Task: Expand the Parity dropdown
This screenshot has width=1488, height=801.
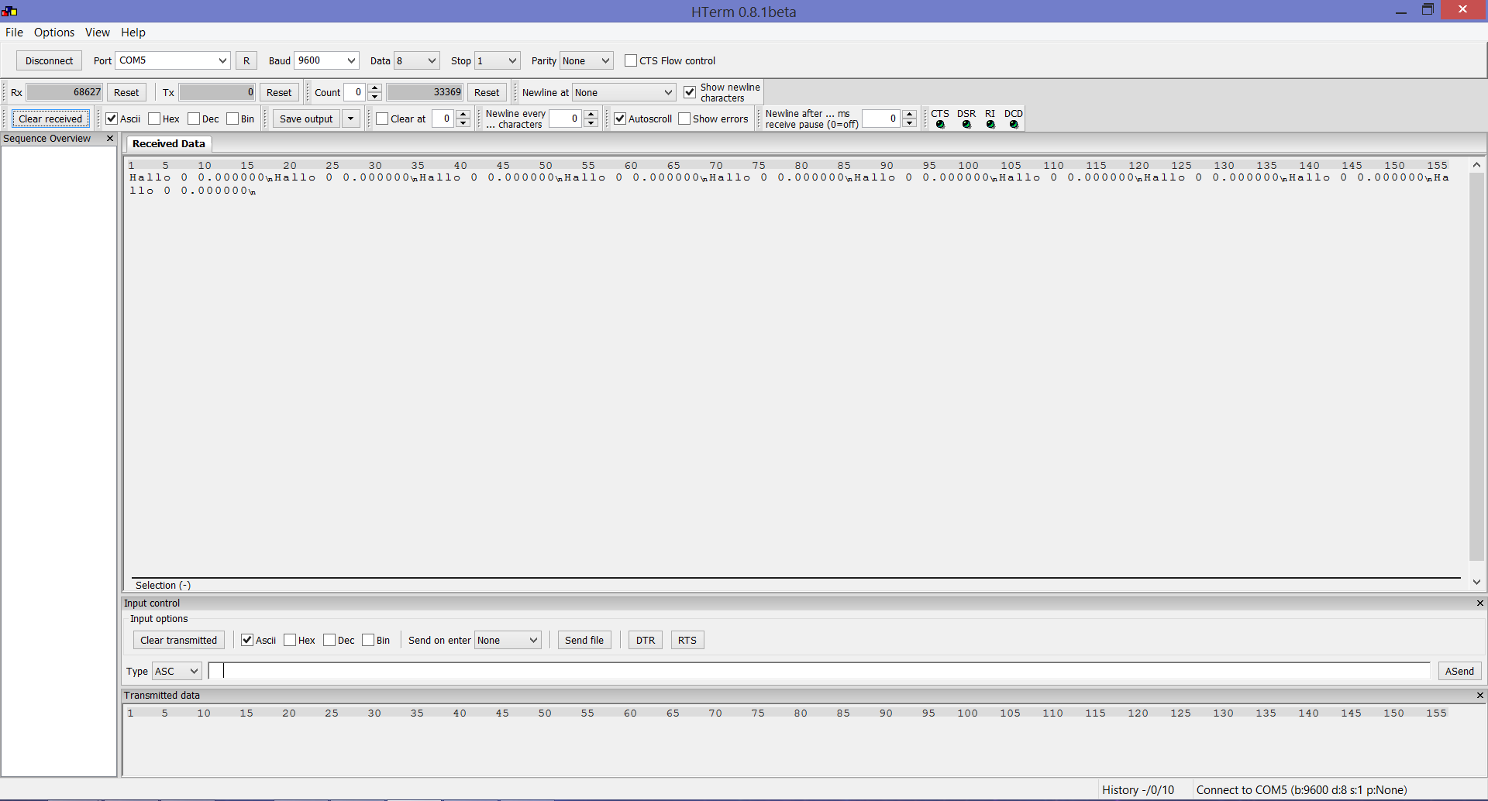Action: [587, 61]
